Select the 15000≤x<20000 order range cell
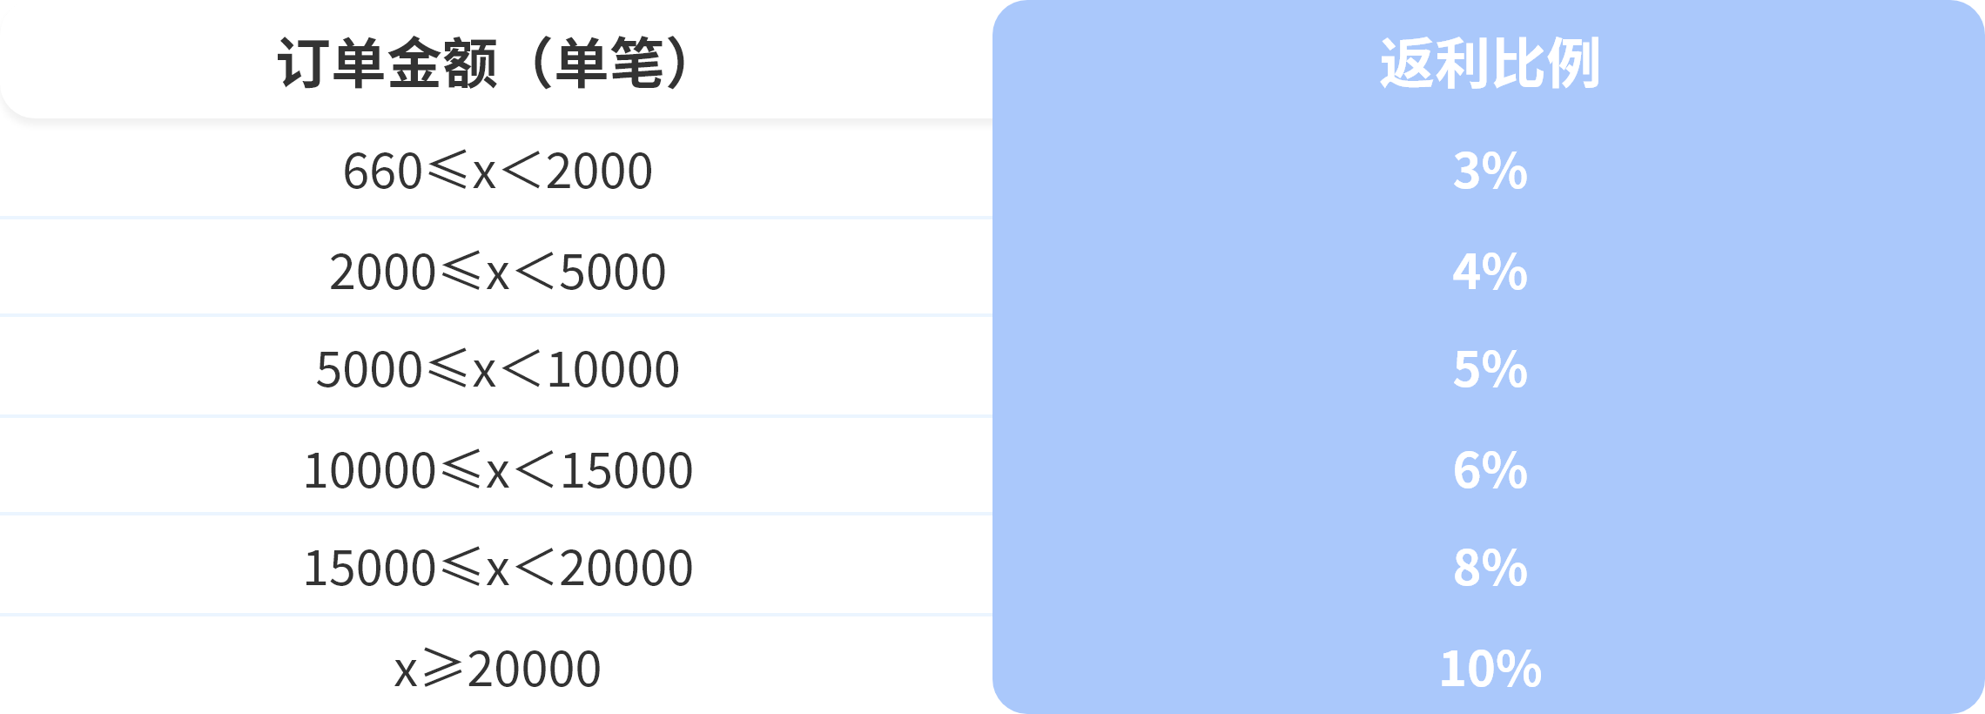Viewport: 1985px width, 714px height. (497, 568)
